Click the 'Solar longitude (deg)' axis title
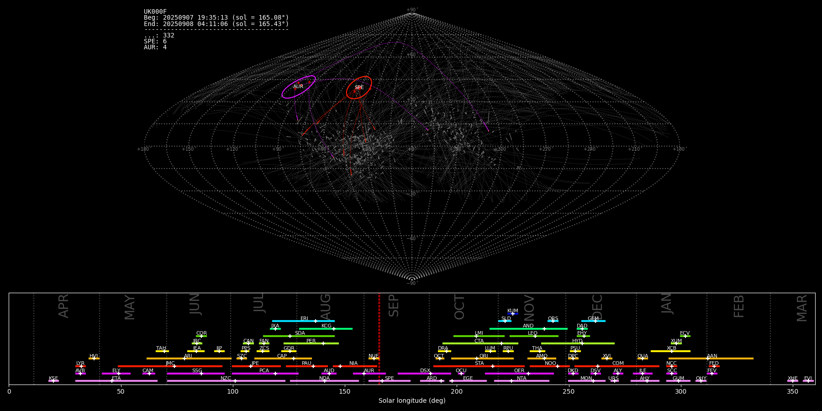The width and height of the screenshot is (822, 411). 412,401
